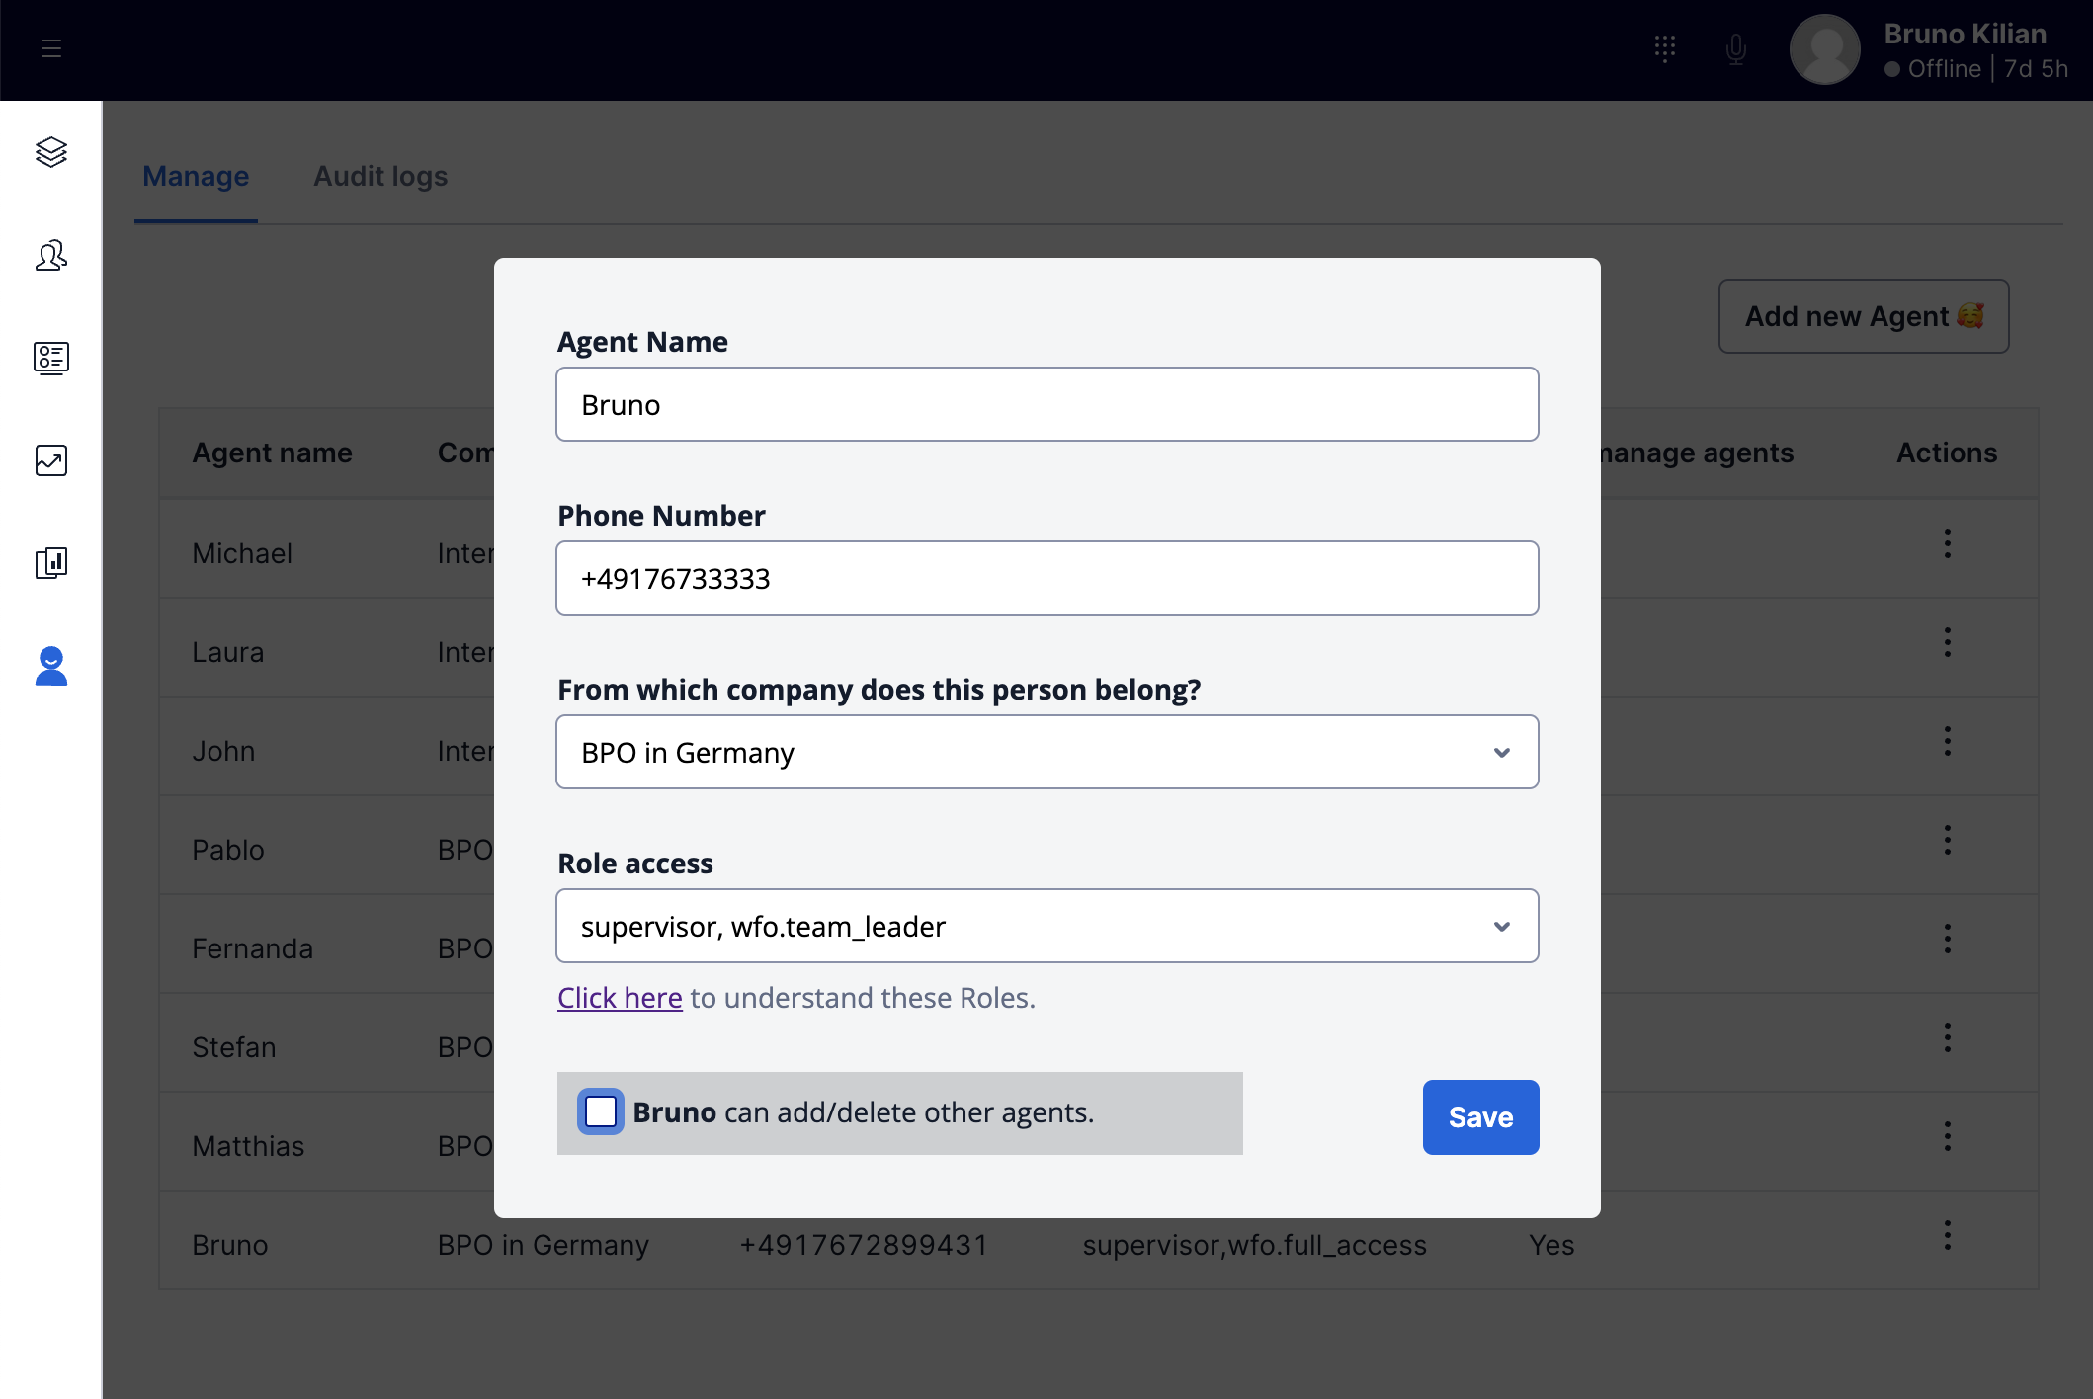Screen dimensions: 2093x1399
Task: Switch to the Audit logs tab
Action: click(x=380, y=176)
